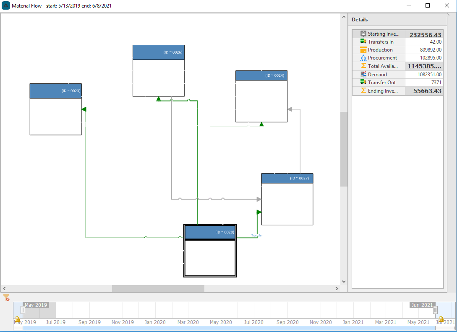Click the Ending Inventory sigma icon
Viewport: 457px width, 332px height.
[363, 91]
